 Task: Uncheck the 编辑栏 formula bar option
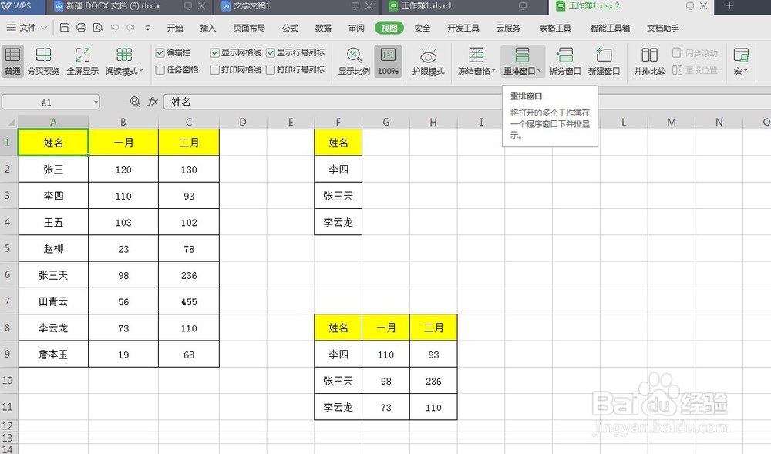172,52
